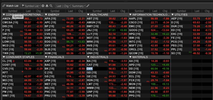Click the 52L marker in FCX row
The height and width of the screenshot is (100, 213).
[148, 82]
